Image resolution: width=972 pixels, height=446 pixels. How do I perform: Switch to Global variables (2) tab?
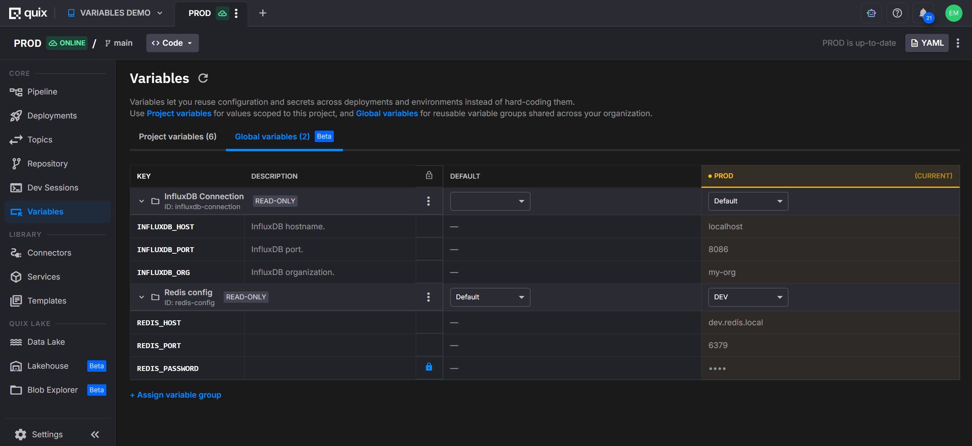(x=284, y=137)
